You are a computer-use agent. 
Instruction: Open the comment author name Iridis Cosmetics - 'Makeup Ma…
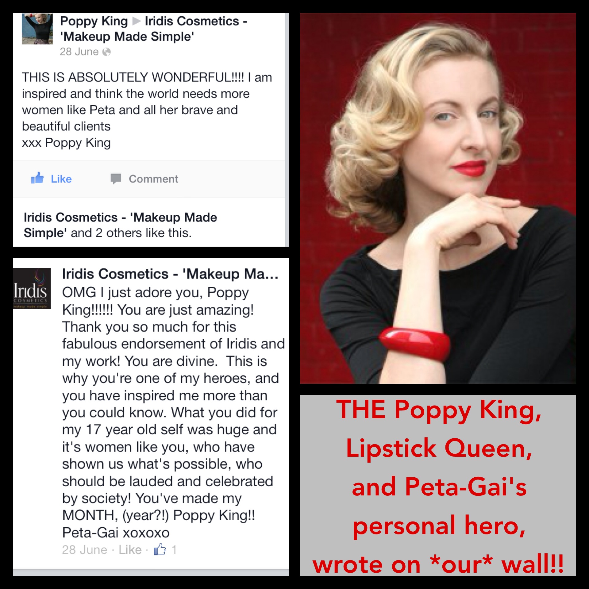[x=170, y=274]
